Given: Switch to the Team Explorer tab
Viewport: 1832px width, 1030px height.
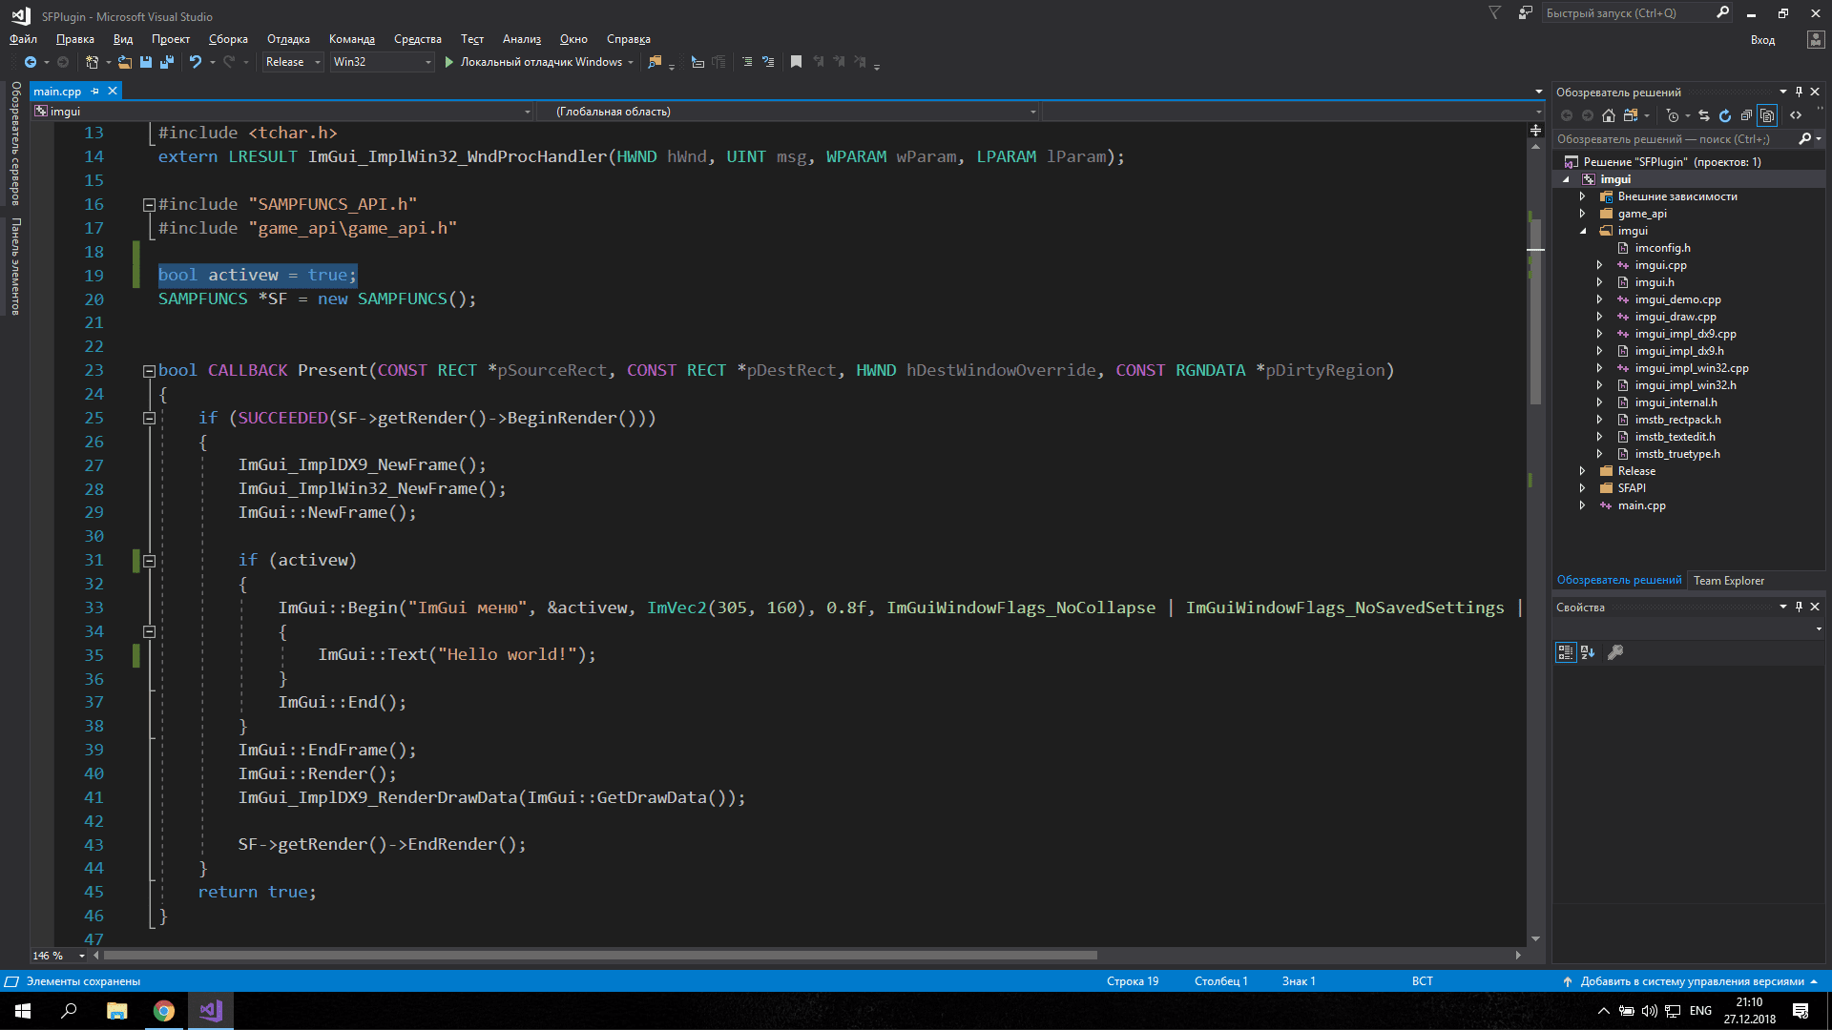Looking at the screenshot, I should click(1728, 580).
